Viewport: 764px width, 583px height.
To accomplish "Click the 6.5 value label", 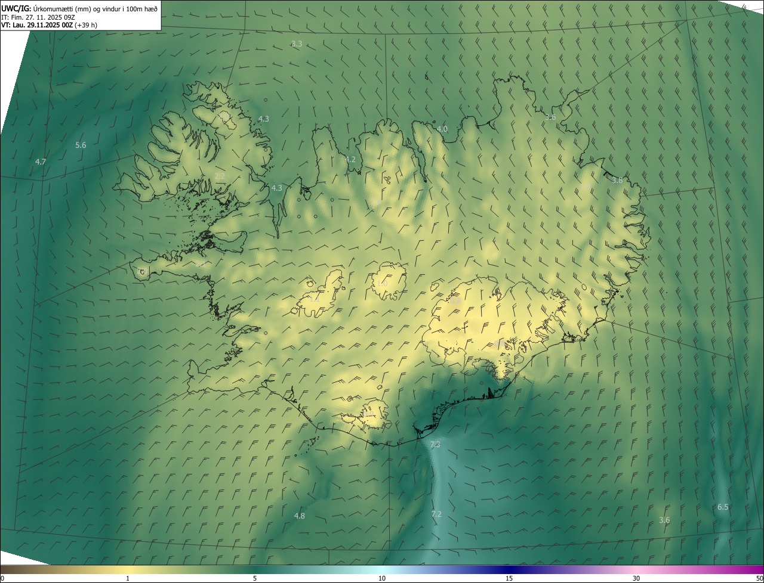I will pyautogui.click(x=723, y=507).
